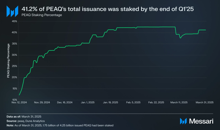Viewport: 220px width, 130px height.
Task: Click the 10% y-axis label
Action: 15,100
